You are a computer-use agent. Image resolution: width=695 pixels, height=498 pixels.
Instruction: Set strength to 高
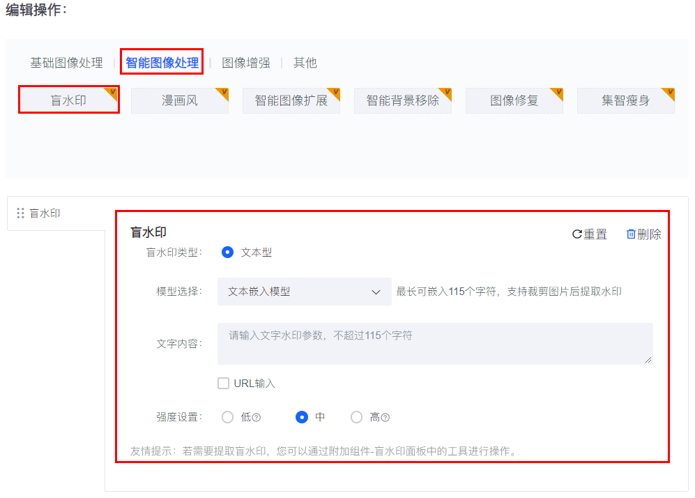point(356,417)
